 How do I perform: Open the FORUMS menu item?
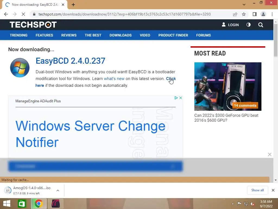click(203, 35)
